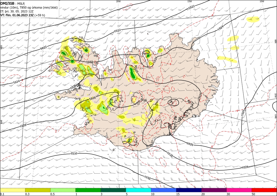Click the 'DMI/IGB : MSLP,' title line

pos(13,3)
